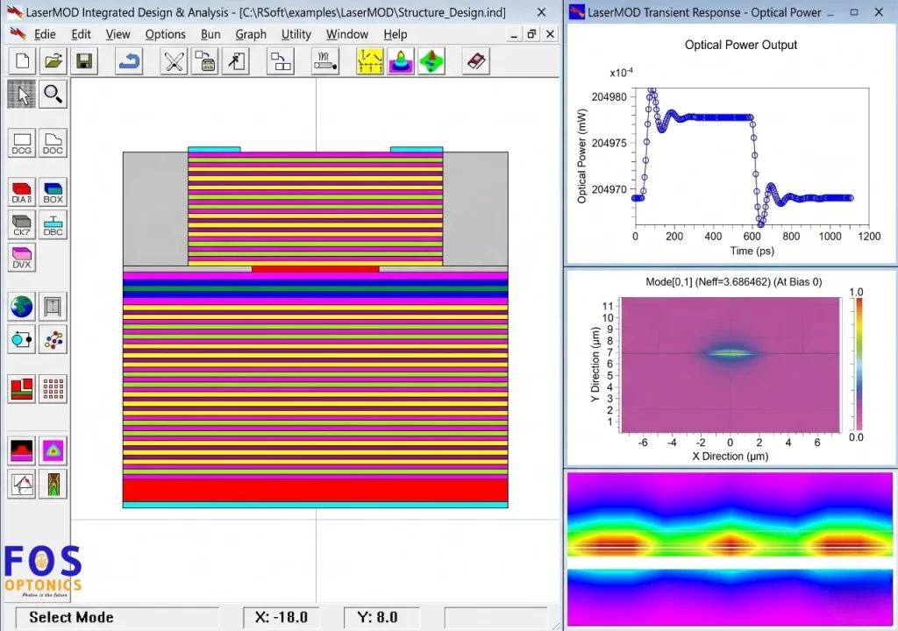Restore the inner design document window
This screenshot has height=631, width=898.
pyautogui.click(x=531, y=34)
